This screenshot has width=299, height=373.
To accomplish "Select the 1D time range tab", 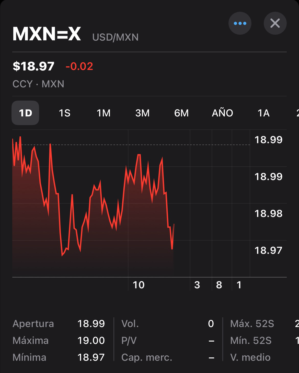I will (x=25, y=113).
